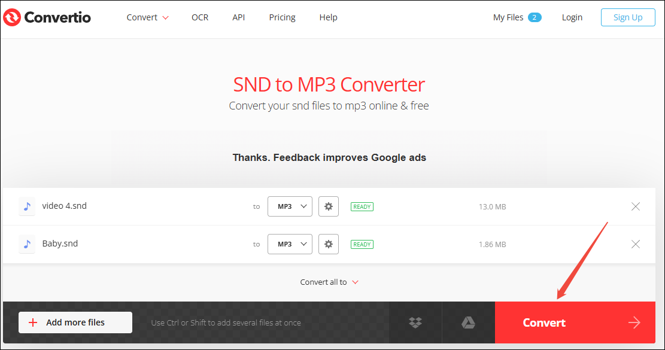Viewport: 665px width, 350px height.
Task: Click the music note icon for video 4.snd
Action: 27,206
